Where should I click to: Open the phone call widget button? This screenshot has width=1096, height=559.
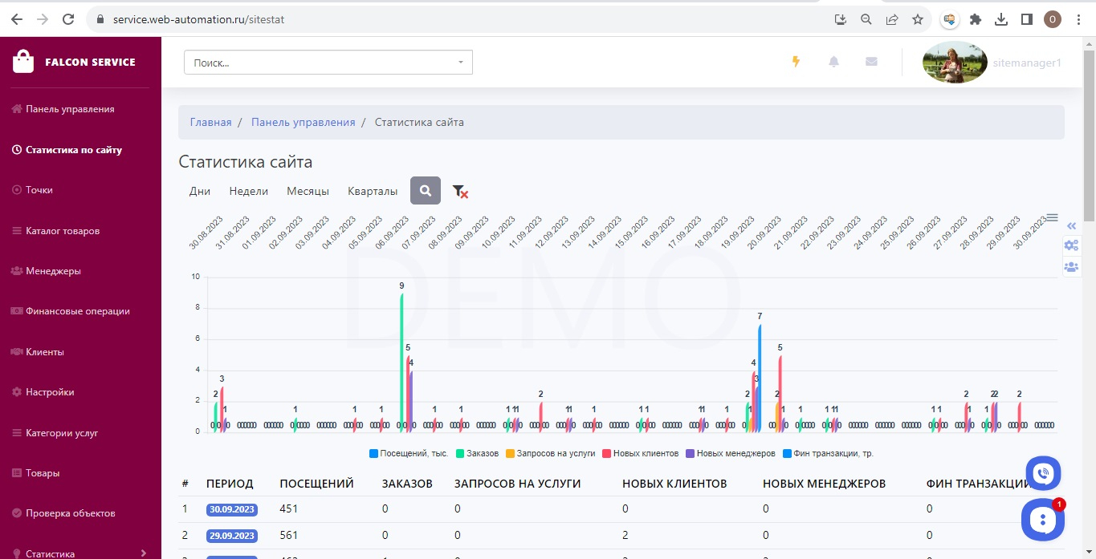(1043, 473)
